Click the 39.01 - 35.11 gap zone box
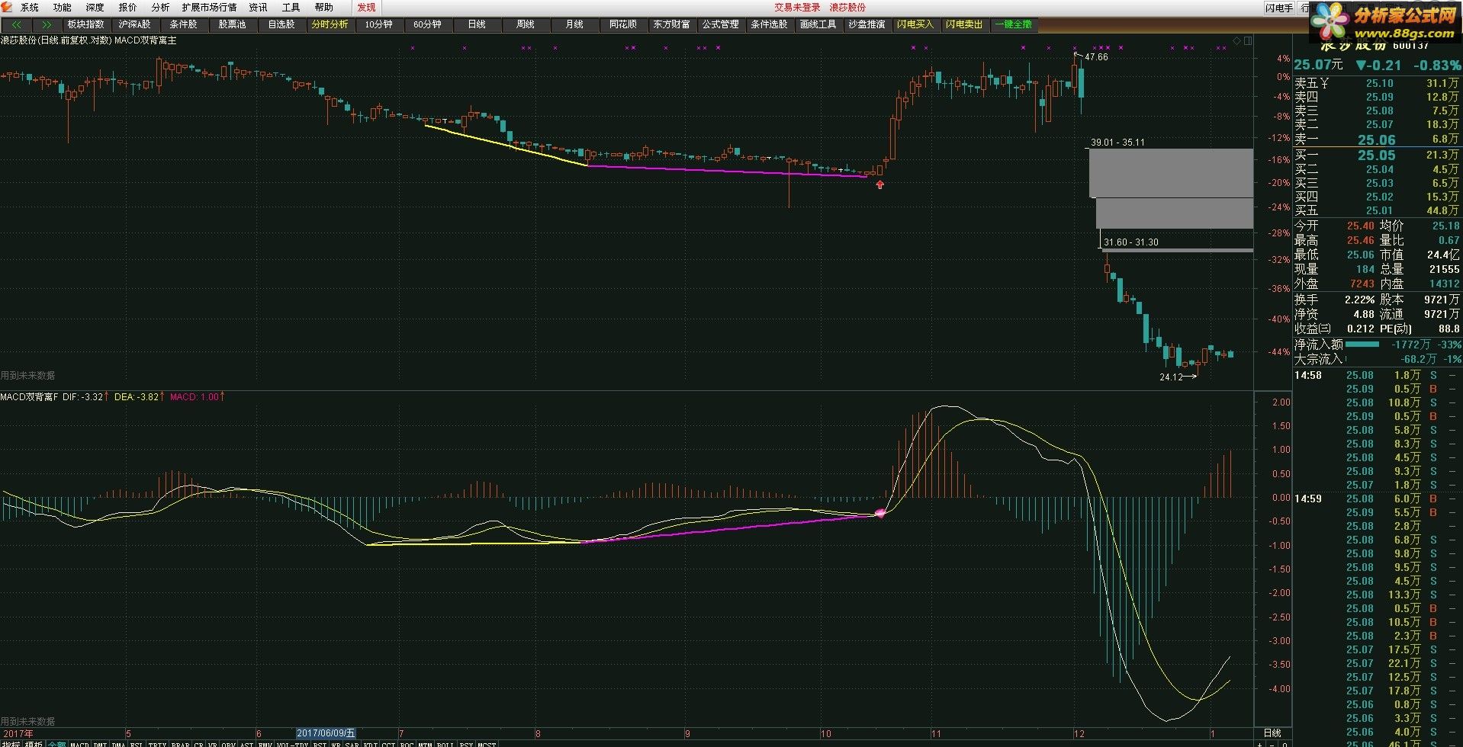This screenshot has height=747, width=1463. (x=1171, y=173)
